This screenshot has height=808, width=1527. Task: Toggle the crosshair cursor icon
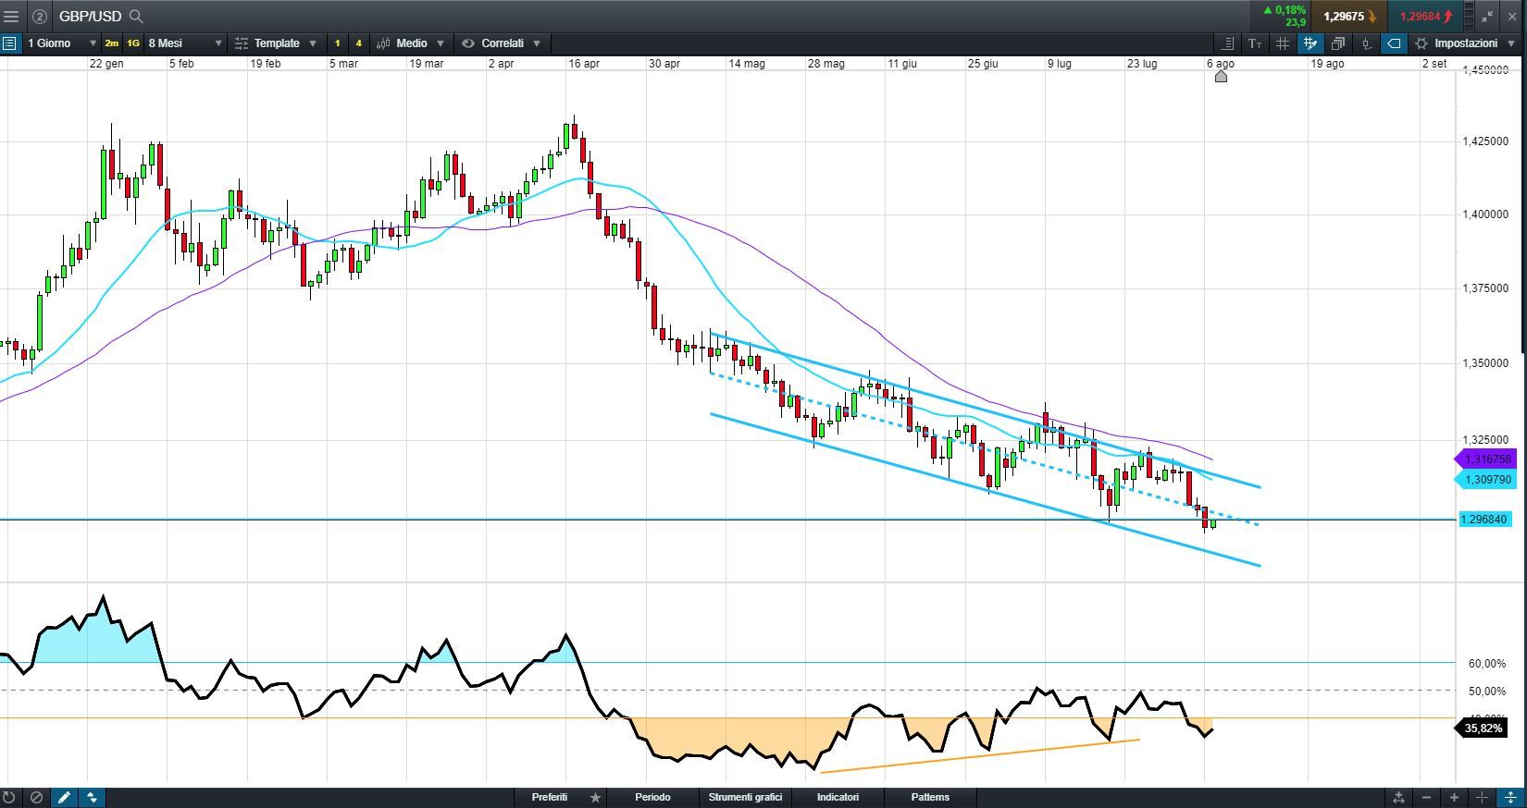tap(1482, 797)
